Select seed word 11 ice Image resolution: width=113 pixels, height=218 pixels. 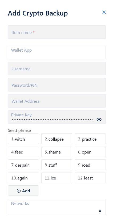pos(57,178)
